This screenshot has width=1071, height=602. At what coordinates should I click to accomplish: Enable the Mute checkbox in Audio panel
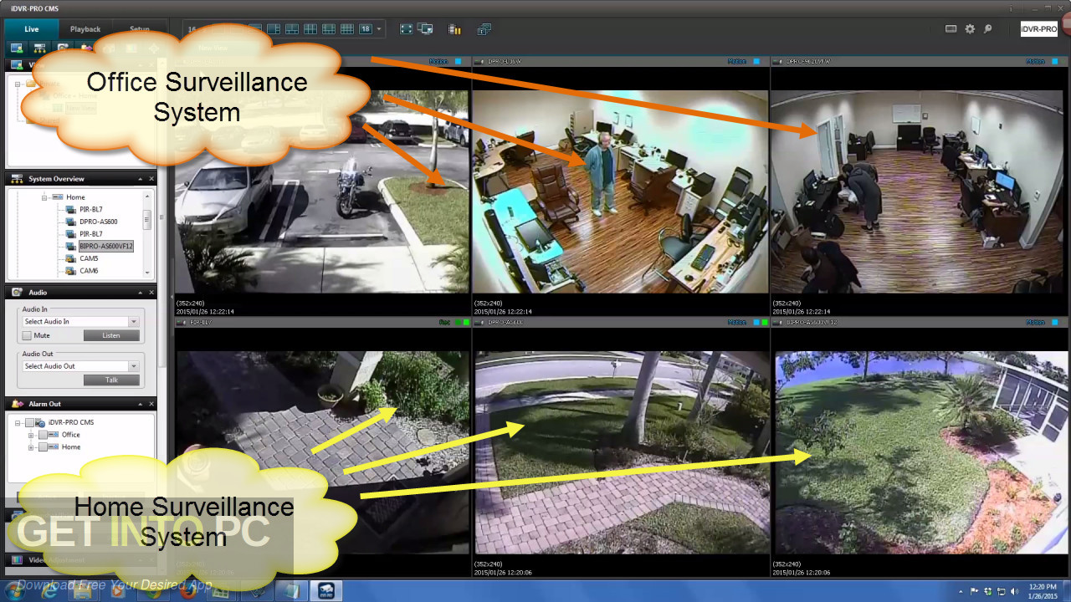(26, 334)
